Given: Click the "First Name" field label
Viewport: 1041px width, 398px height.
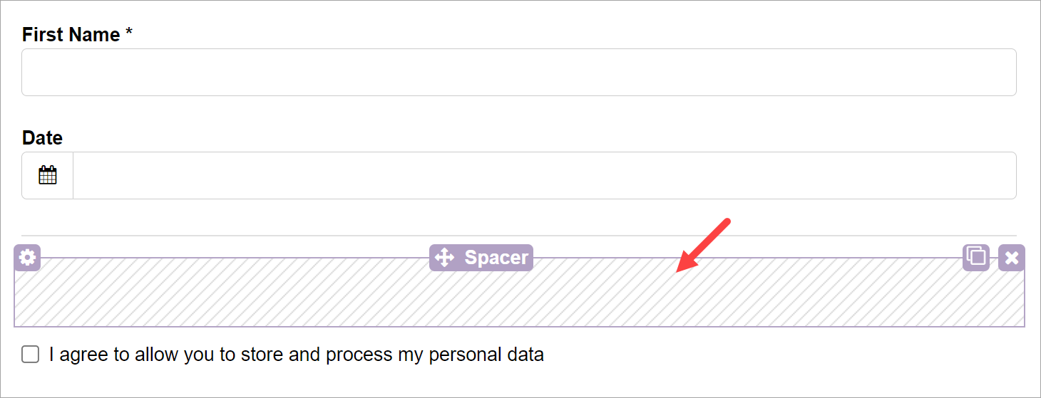Looking at the screenshot, I should (x=71, y=34).
